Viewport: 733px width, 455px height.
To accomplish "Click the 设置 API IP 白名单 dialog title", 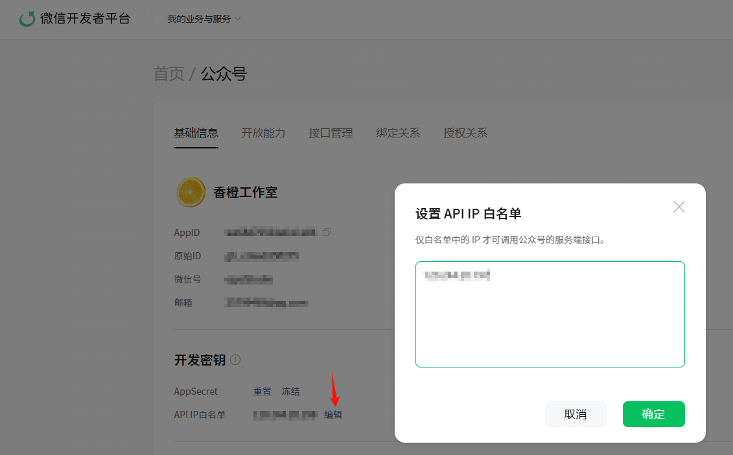I will click(469, 214).
